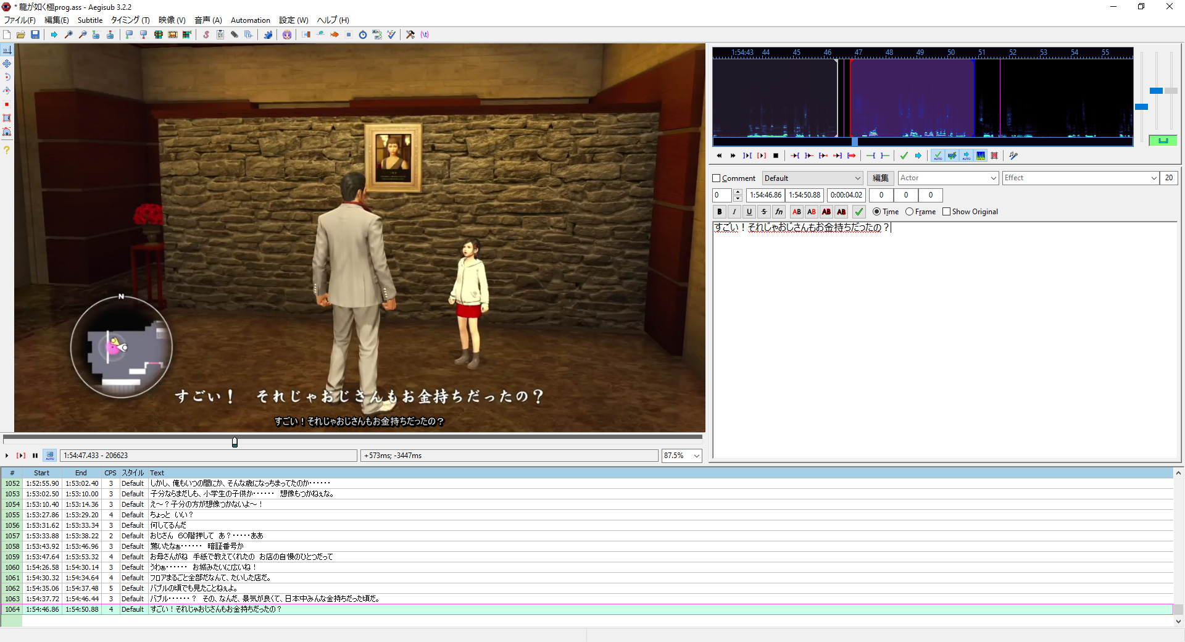
Task: Open the Fonts Collector icon
Action: (x=249, y=35)
